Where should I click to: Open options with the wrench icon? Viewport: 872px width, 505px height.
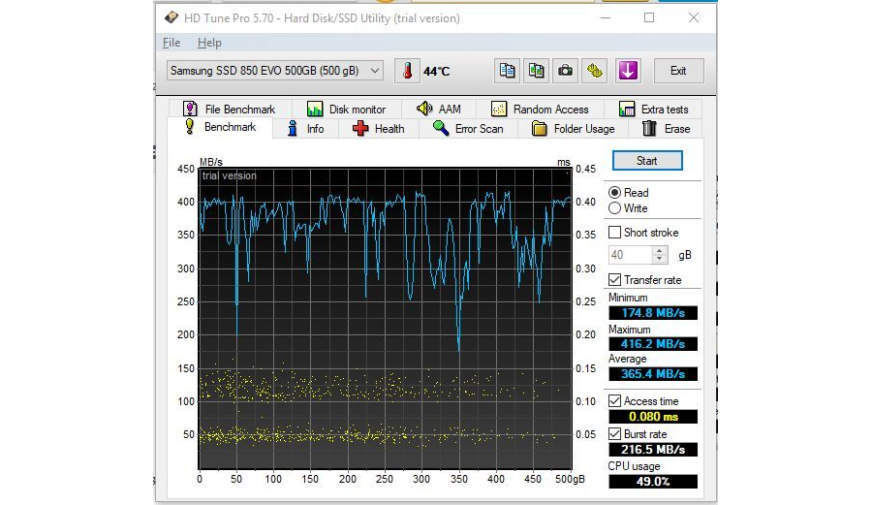point(595,71)
